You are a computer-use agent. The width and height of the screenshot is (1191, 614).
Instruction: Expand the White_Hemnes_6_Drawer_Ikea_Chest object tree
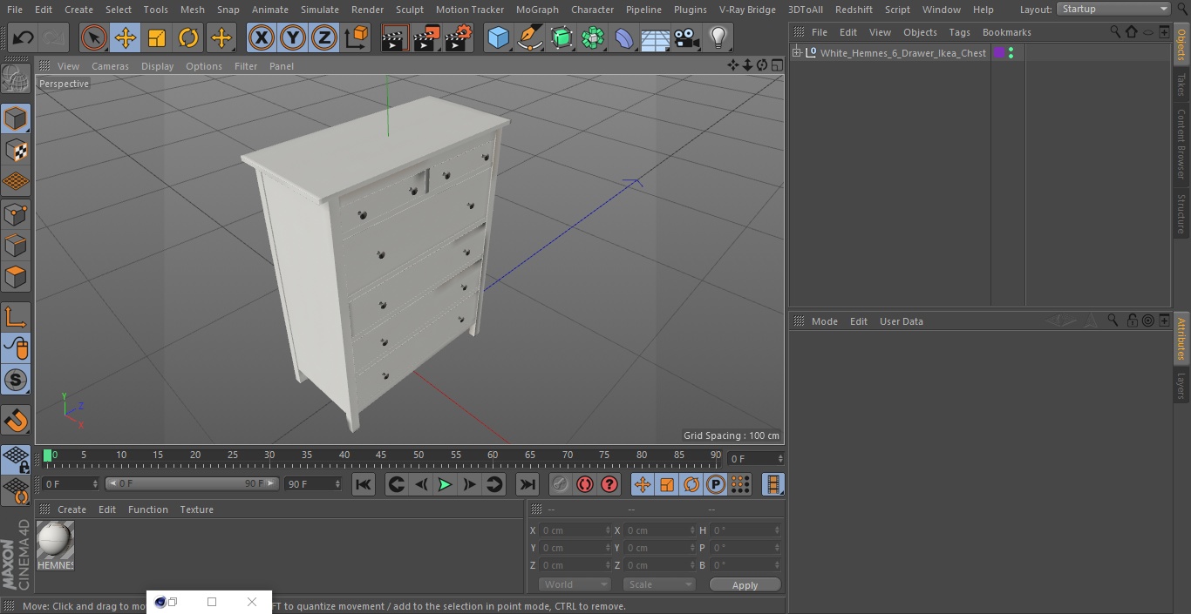[x=796, y=53]
